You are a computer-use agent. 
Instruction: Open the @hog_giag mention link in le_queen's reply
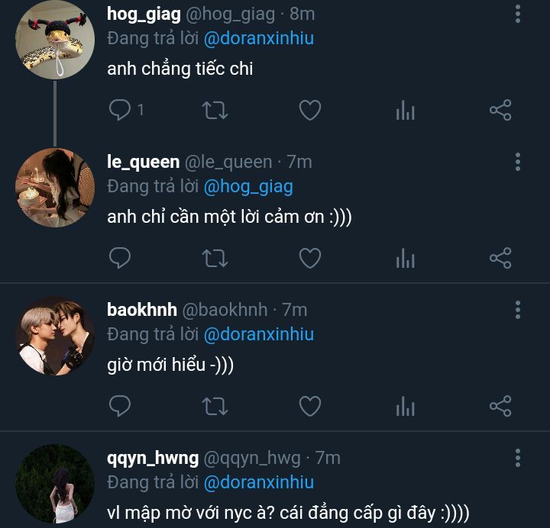point(248,186)
